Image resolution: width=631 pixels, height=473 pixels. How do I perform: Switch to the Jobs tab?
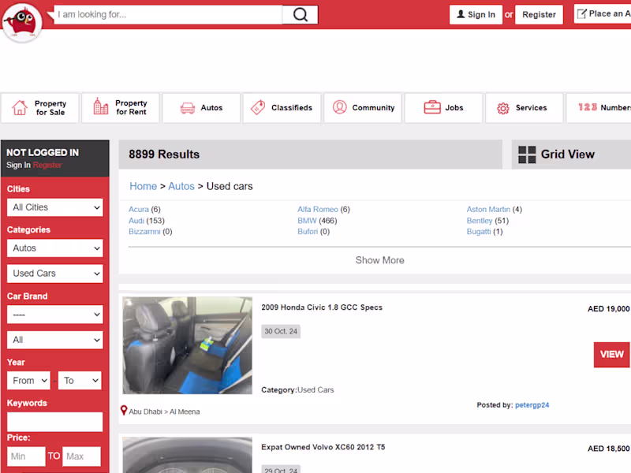coord(443,108)
